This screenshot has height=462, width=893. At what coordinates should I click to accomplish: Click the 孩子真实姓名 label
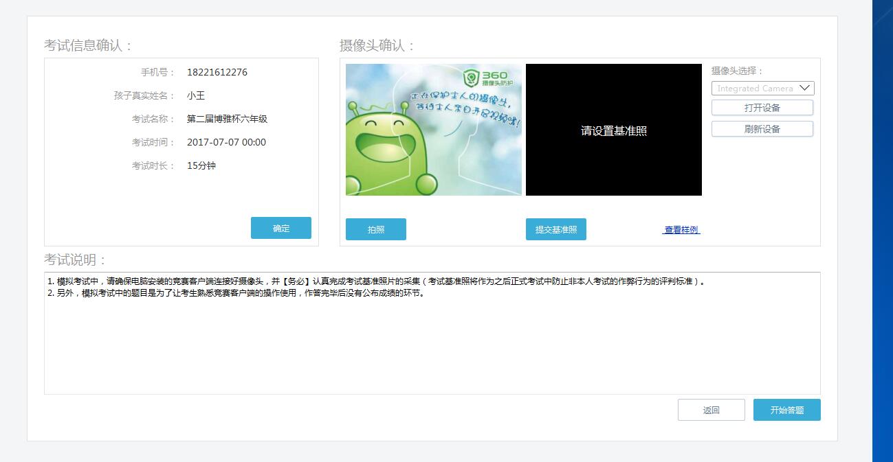[x=144, y=95]
